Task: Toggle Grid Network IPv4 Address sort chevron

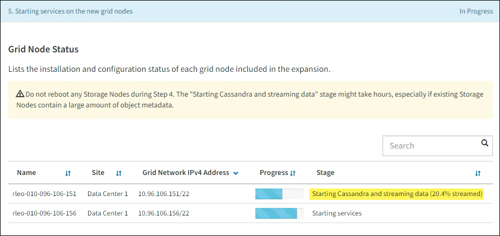Action: (236, 173)
